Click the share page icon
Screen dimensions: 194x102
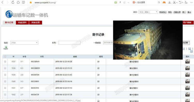[124, 2]
